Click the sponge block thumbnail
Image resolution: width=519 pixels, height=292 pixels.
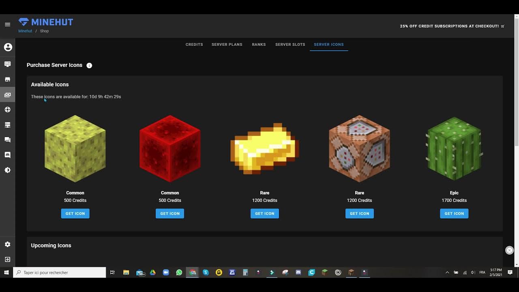coord(75,148)
